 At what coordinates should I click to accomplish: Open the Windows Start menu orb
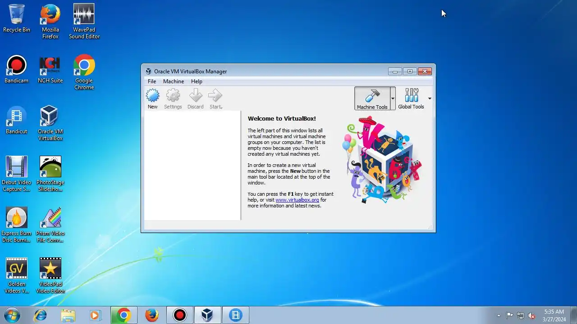(x=12, y=315)
